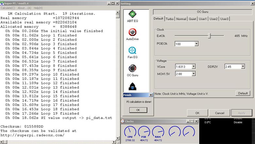
Task: Click Cancel in the Setting window
Action: (220, 113)
